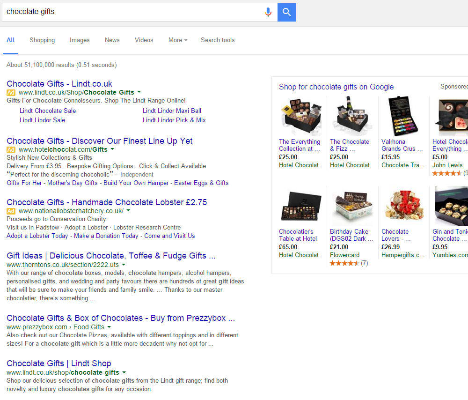Open the Chocolatier's Table product image
Screen dimensions: 468x400
tap(301, 206)
